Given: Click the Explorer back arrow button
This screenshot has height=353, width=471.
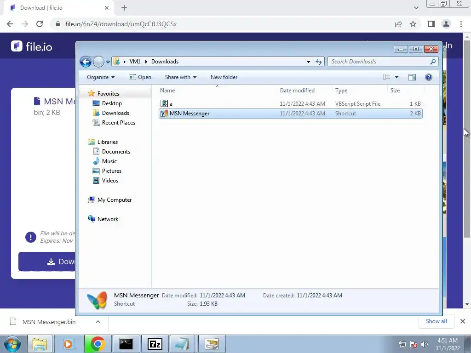Looking at the screenshot, I should (x=86, y=62).
